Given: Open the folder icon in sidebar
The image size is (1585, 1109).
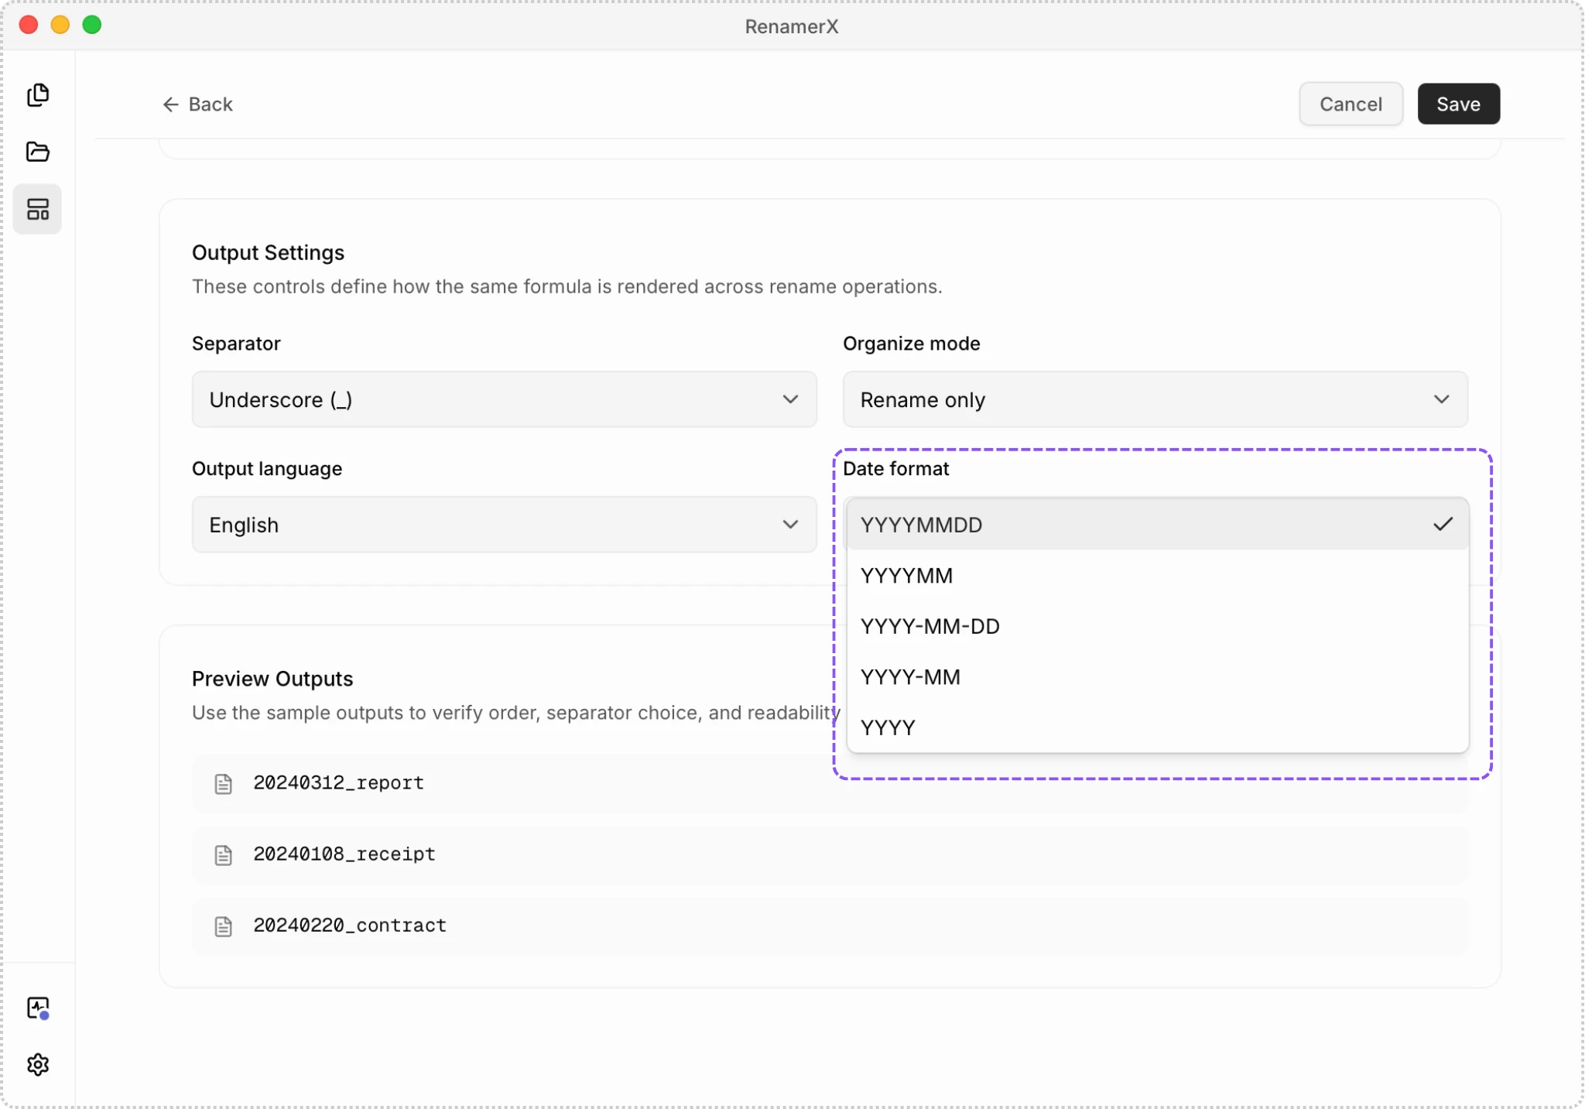Looking at the screenshot, I should pos(37,152).
